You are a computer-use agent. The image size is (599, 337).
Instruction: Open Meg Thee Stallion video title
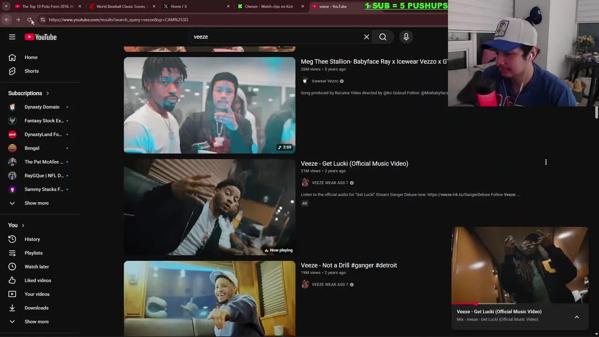(x=374, y=61)
